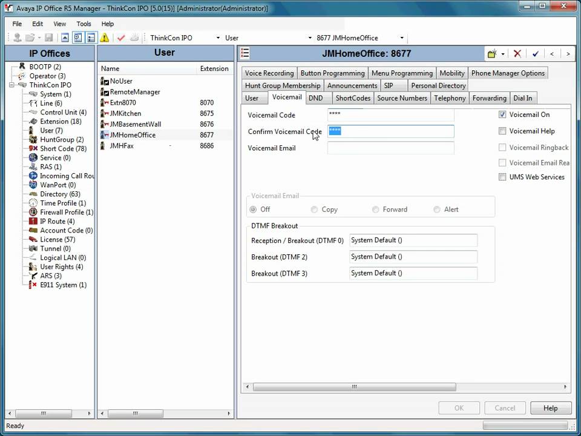Enable the UMS Web Services checkbox
581x436 pixels.
point(502,177)
